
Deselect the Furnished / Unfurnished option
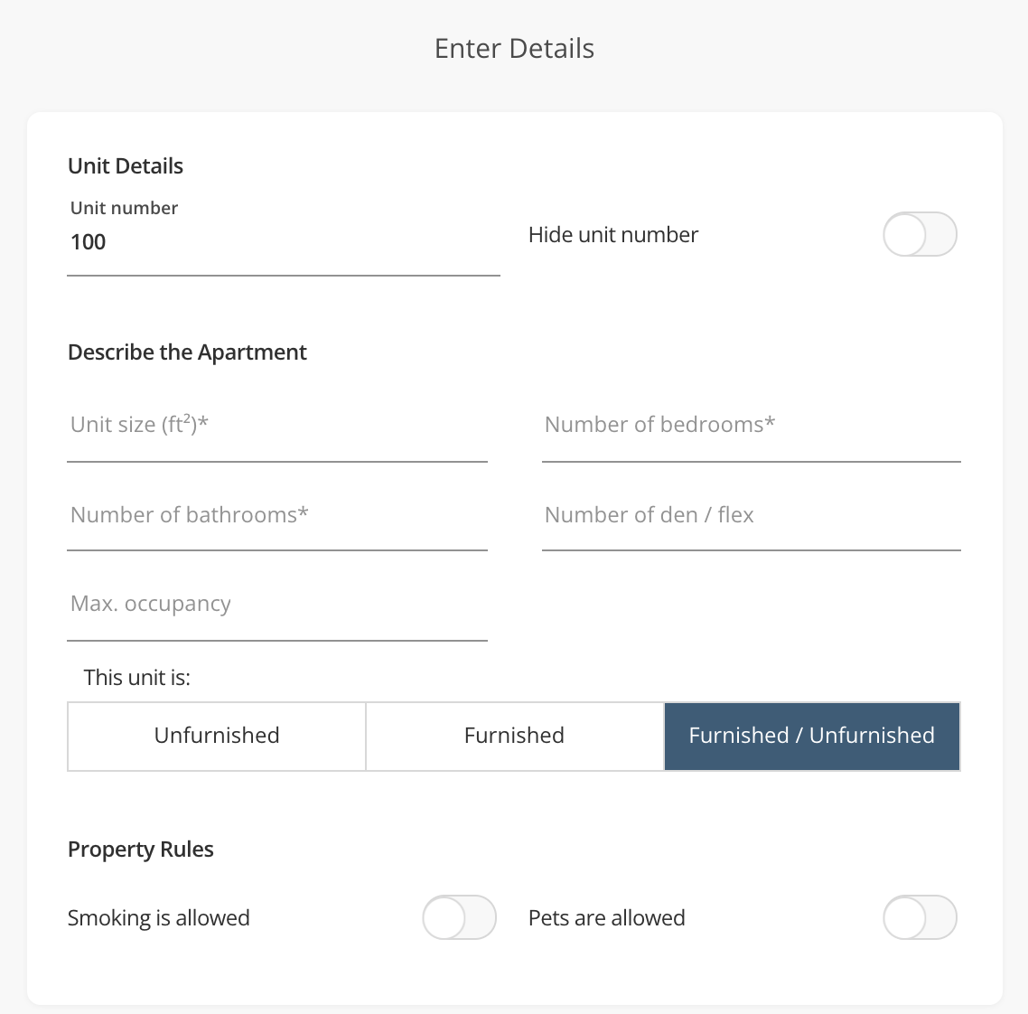click(810, 736)
